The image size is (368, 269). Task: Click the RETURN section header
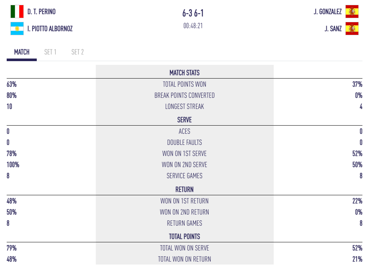click(x=185, y=189)
